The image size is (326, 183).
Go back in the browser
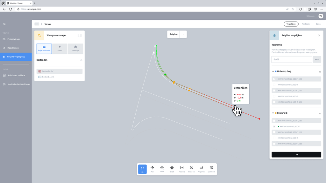point(4,9)
